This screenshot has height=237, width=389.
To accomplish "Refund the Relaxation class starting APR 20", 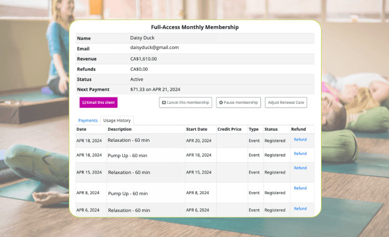I will (x=300, y=139).
